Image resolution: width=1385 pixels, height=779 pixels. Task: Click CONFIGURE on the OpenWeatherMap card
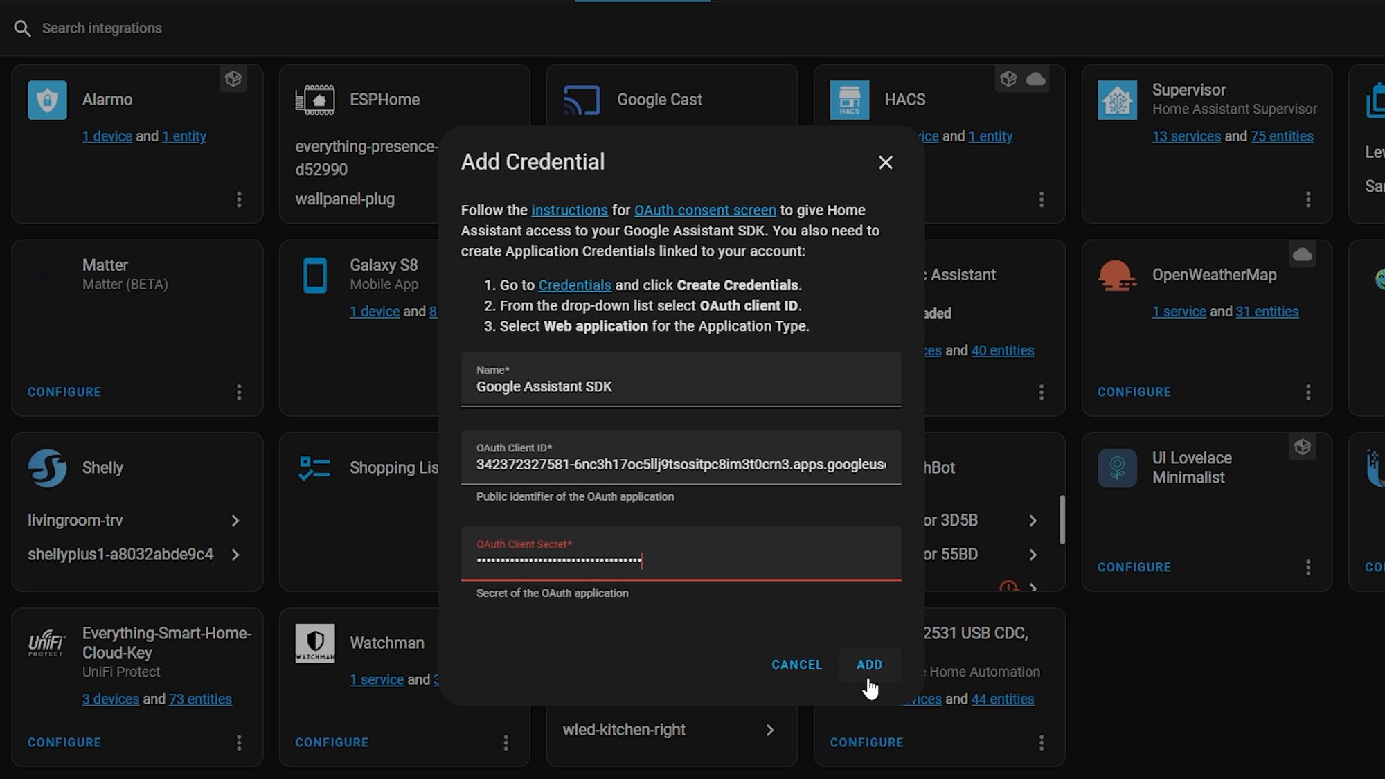pyautogui.click(x=1134, y=393)
